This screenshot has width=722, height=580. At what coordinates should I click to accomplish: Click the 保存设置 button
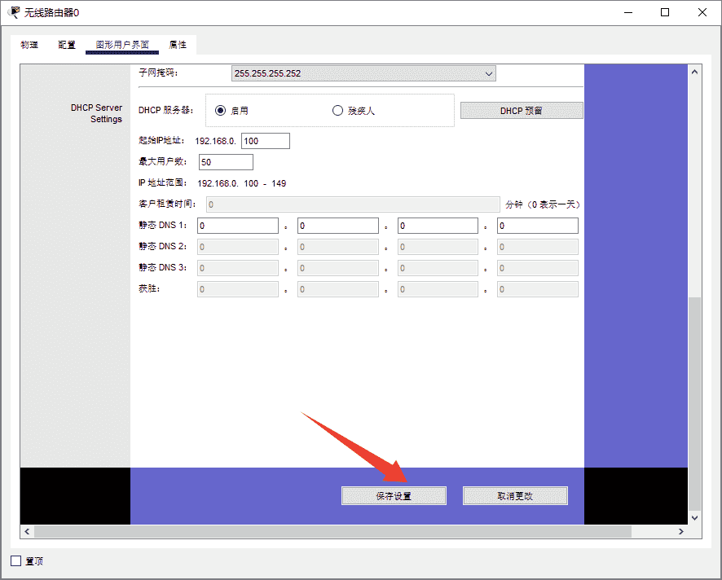394,495
